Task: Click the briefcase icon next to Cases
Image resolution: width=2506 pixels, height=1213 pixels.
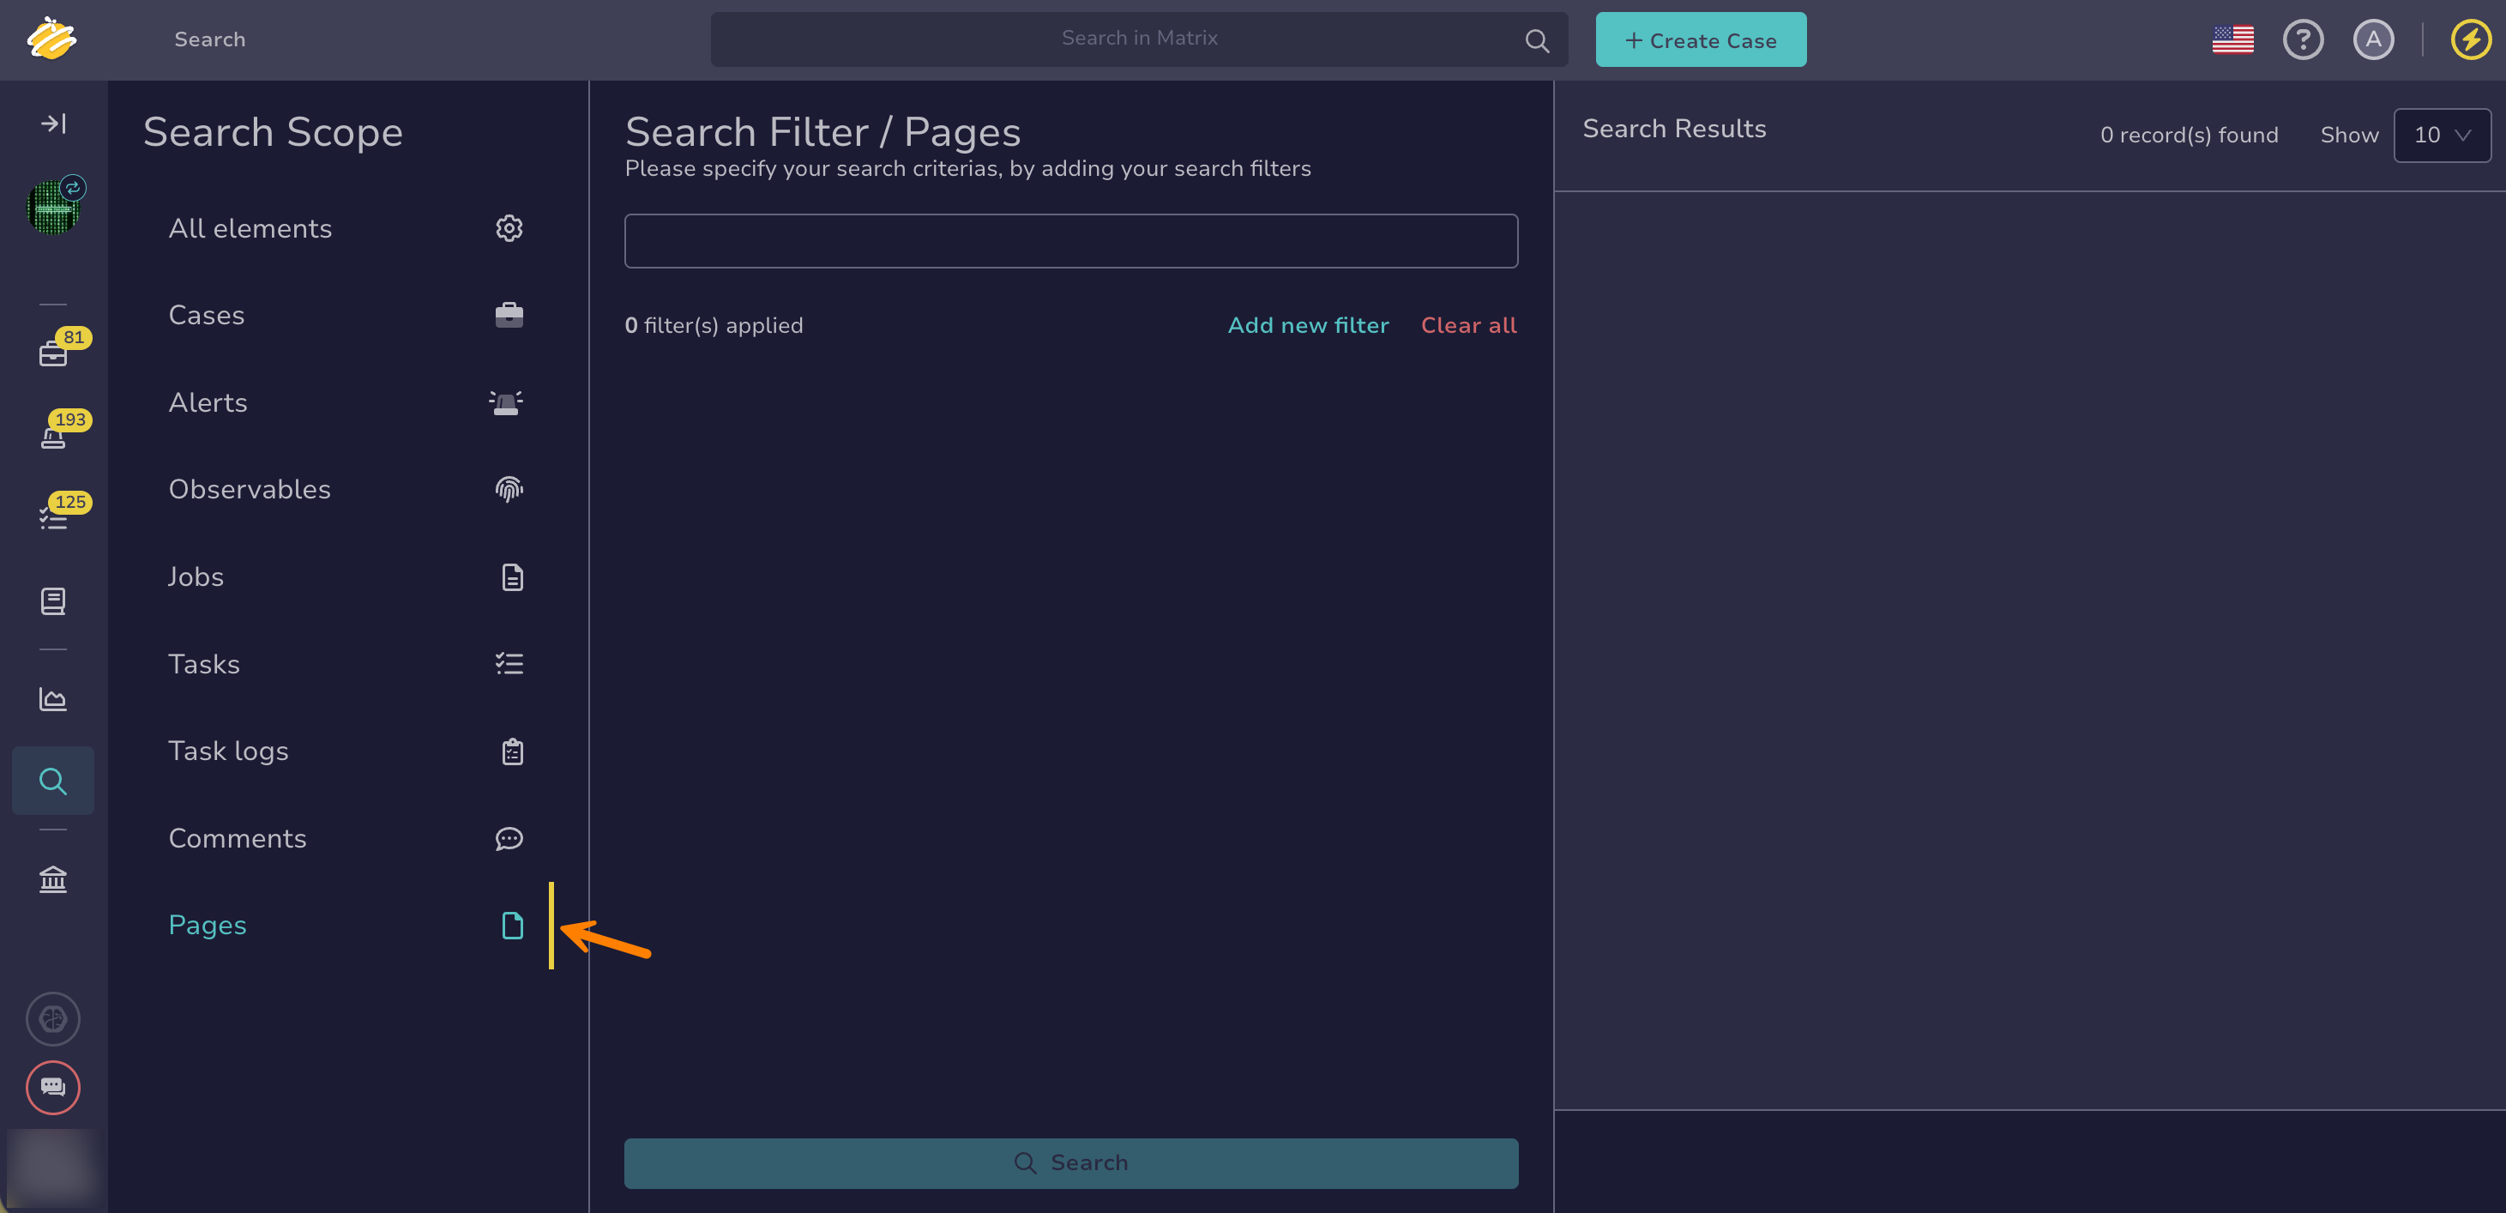Action: 509,315
